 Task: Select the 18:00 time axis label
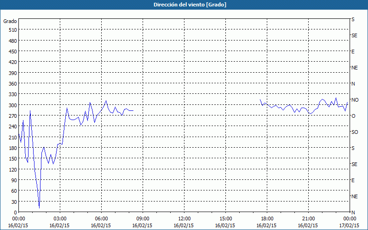point(267,219)
